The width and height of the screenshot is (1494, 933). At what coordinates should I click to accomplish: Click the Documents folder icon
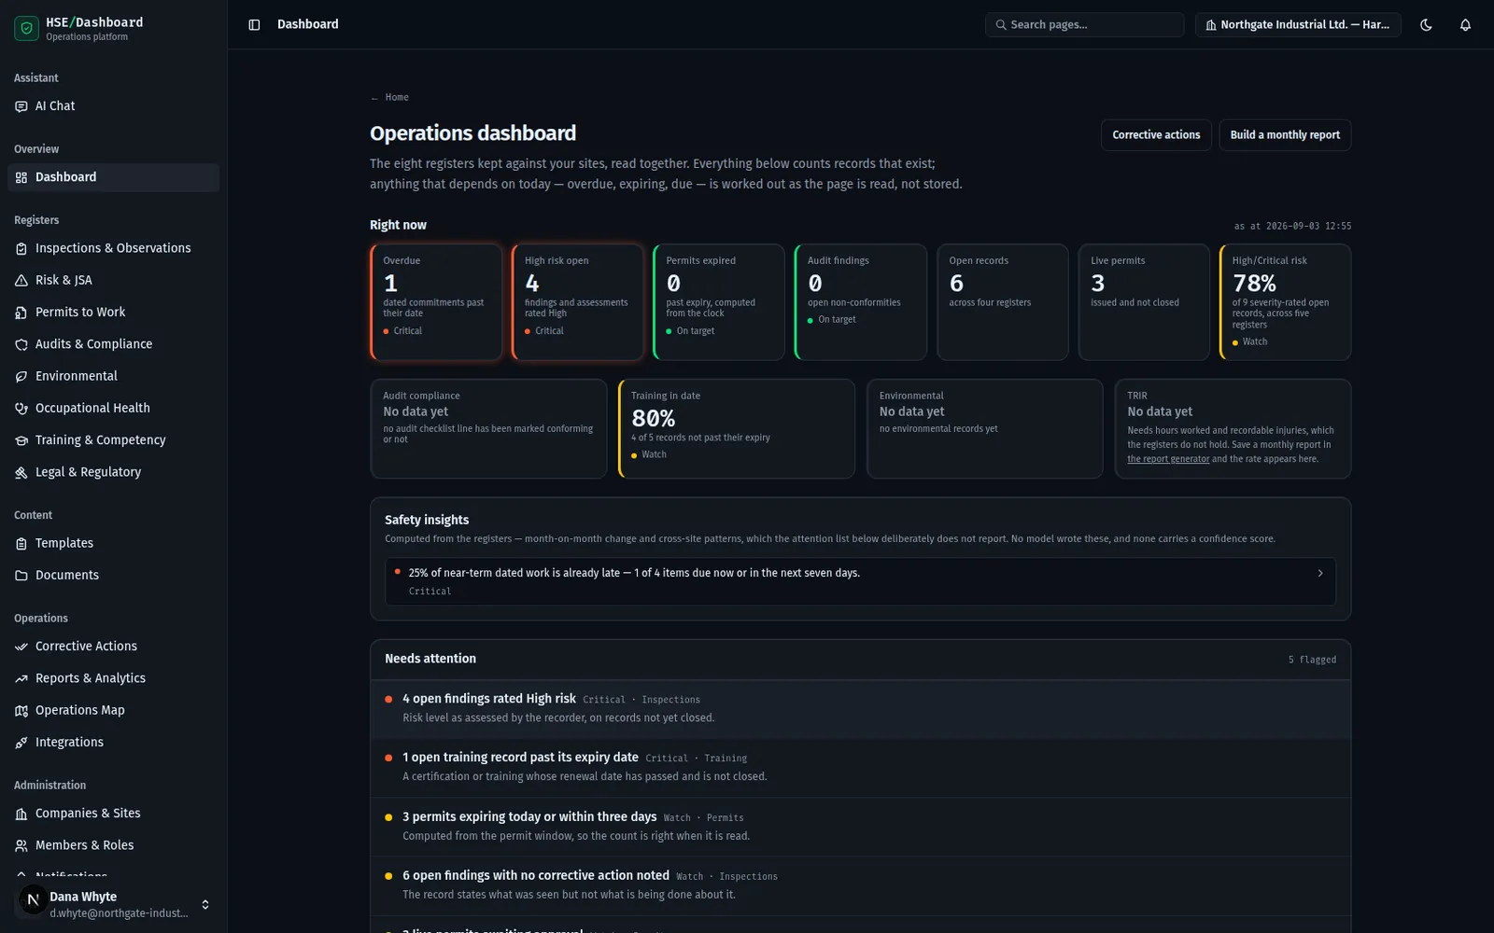click(x=21, y=576)
